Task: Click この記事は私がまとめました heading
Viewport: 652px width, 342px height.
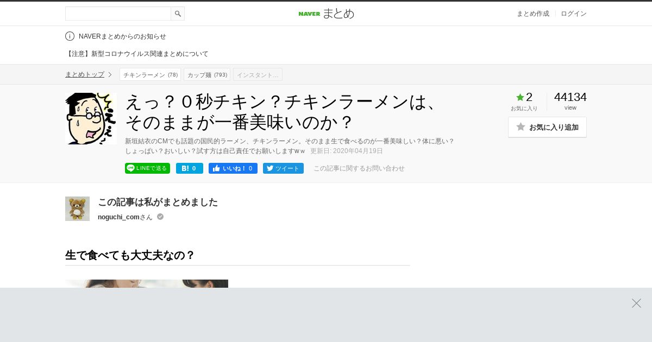Action: coord(158,202)
